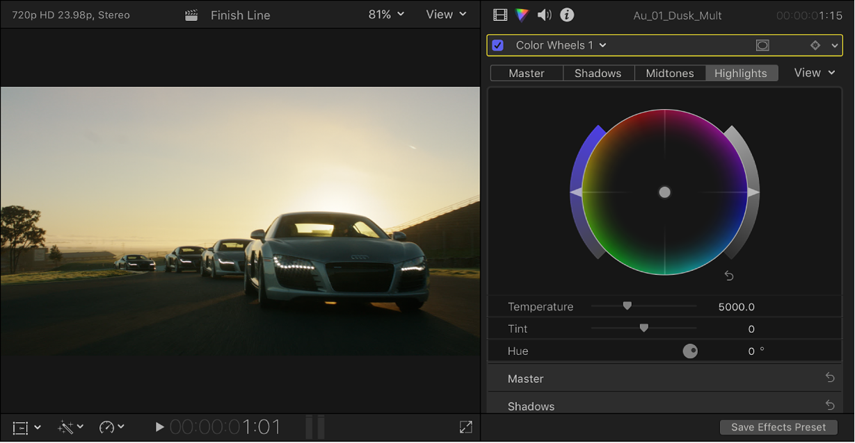Select the shape mask icon for Color Wheels 1
This screenshot has height=443, width=855.
coord(762,44)
